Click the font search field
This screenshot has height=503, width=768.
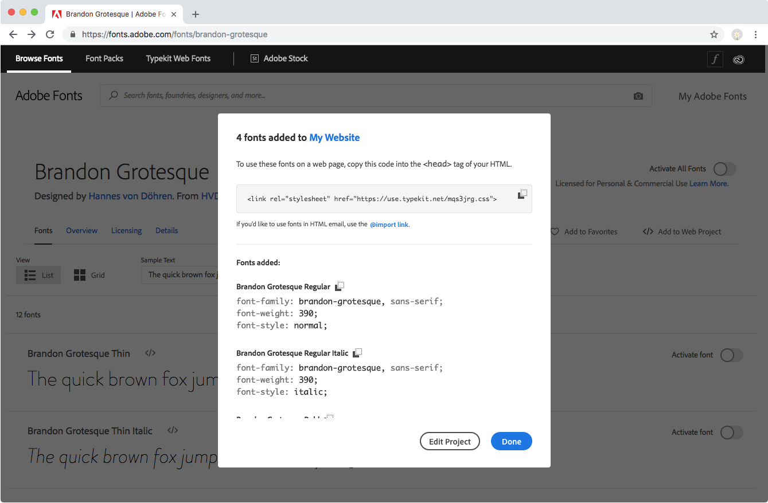(x=373, y=96)
